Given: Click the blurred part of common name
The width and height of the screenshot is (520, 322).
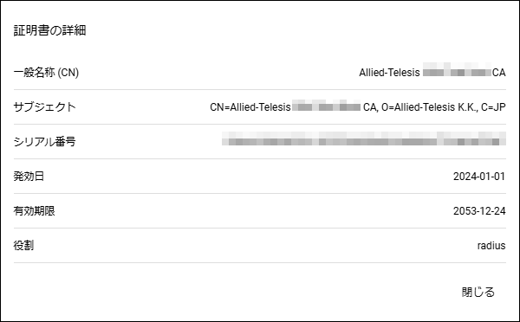Looking at the screenshot, I should [457, 69].
